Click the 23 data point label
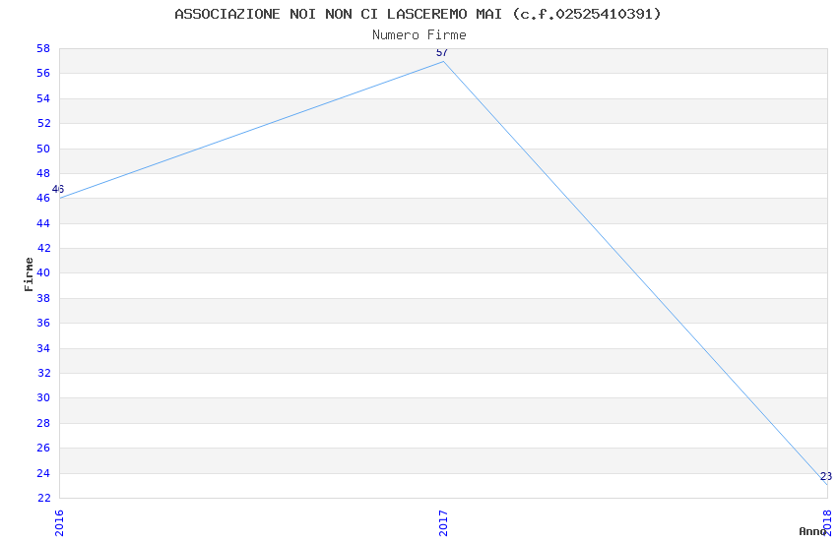This screenshot has width=837, height=541. coord(826,476)
